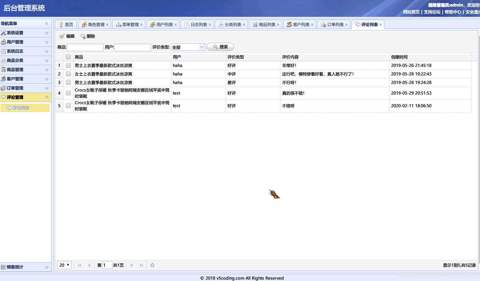
Task: Click the speech bubble icon beside 评论管理
Action: [x=3, y=97]
